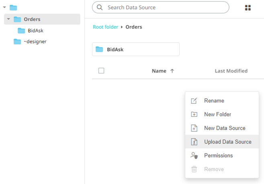Click the New Data Source icon
This screenshot has height=184, width=264.
click(x=194, y=128)
